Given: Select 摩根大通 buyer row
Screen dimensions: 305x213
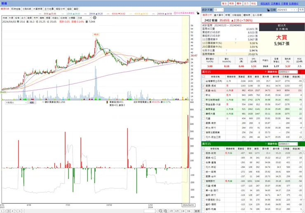Looking at the screenshot, I should (x=252, y=114).
